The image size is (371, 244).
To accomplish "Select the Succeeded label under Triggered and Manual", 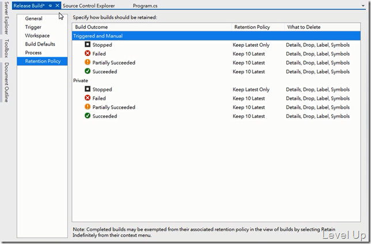I will click(x=105, y=71).
